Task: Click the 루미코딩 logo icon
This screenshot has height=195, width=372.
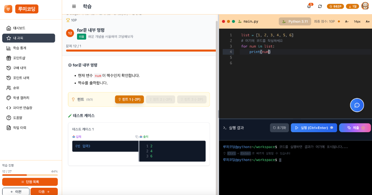Action: coord(8,9)
